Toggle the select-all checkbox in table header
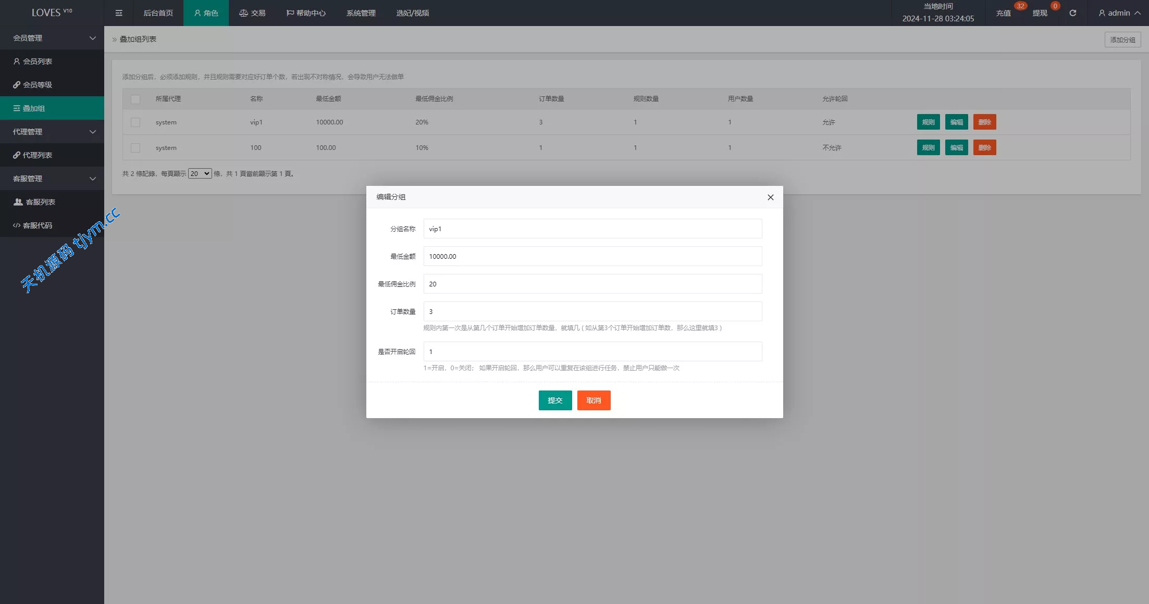Screen dimensions: 1149x604 [135, 99]
